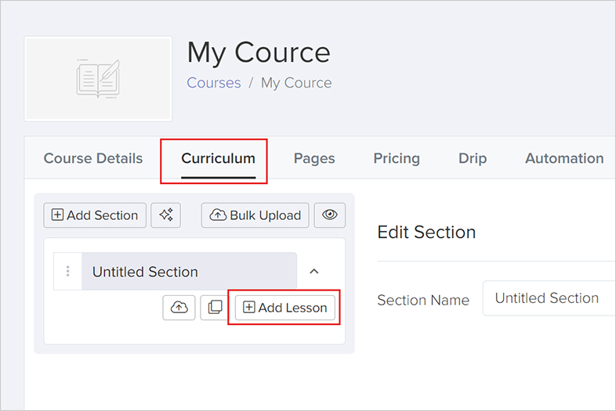Click the course thumbnail placeholder image
Image resolution: width=616 pixels, height=411 pixels.
pos(98,79)
